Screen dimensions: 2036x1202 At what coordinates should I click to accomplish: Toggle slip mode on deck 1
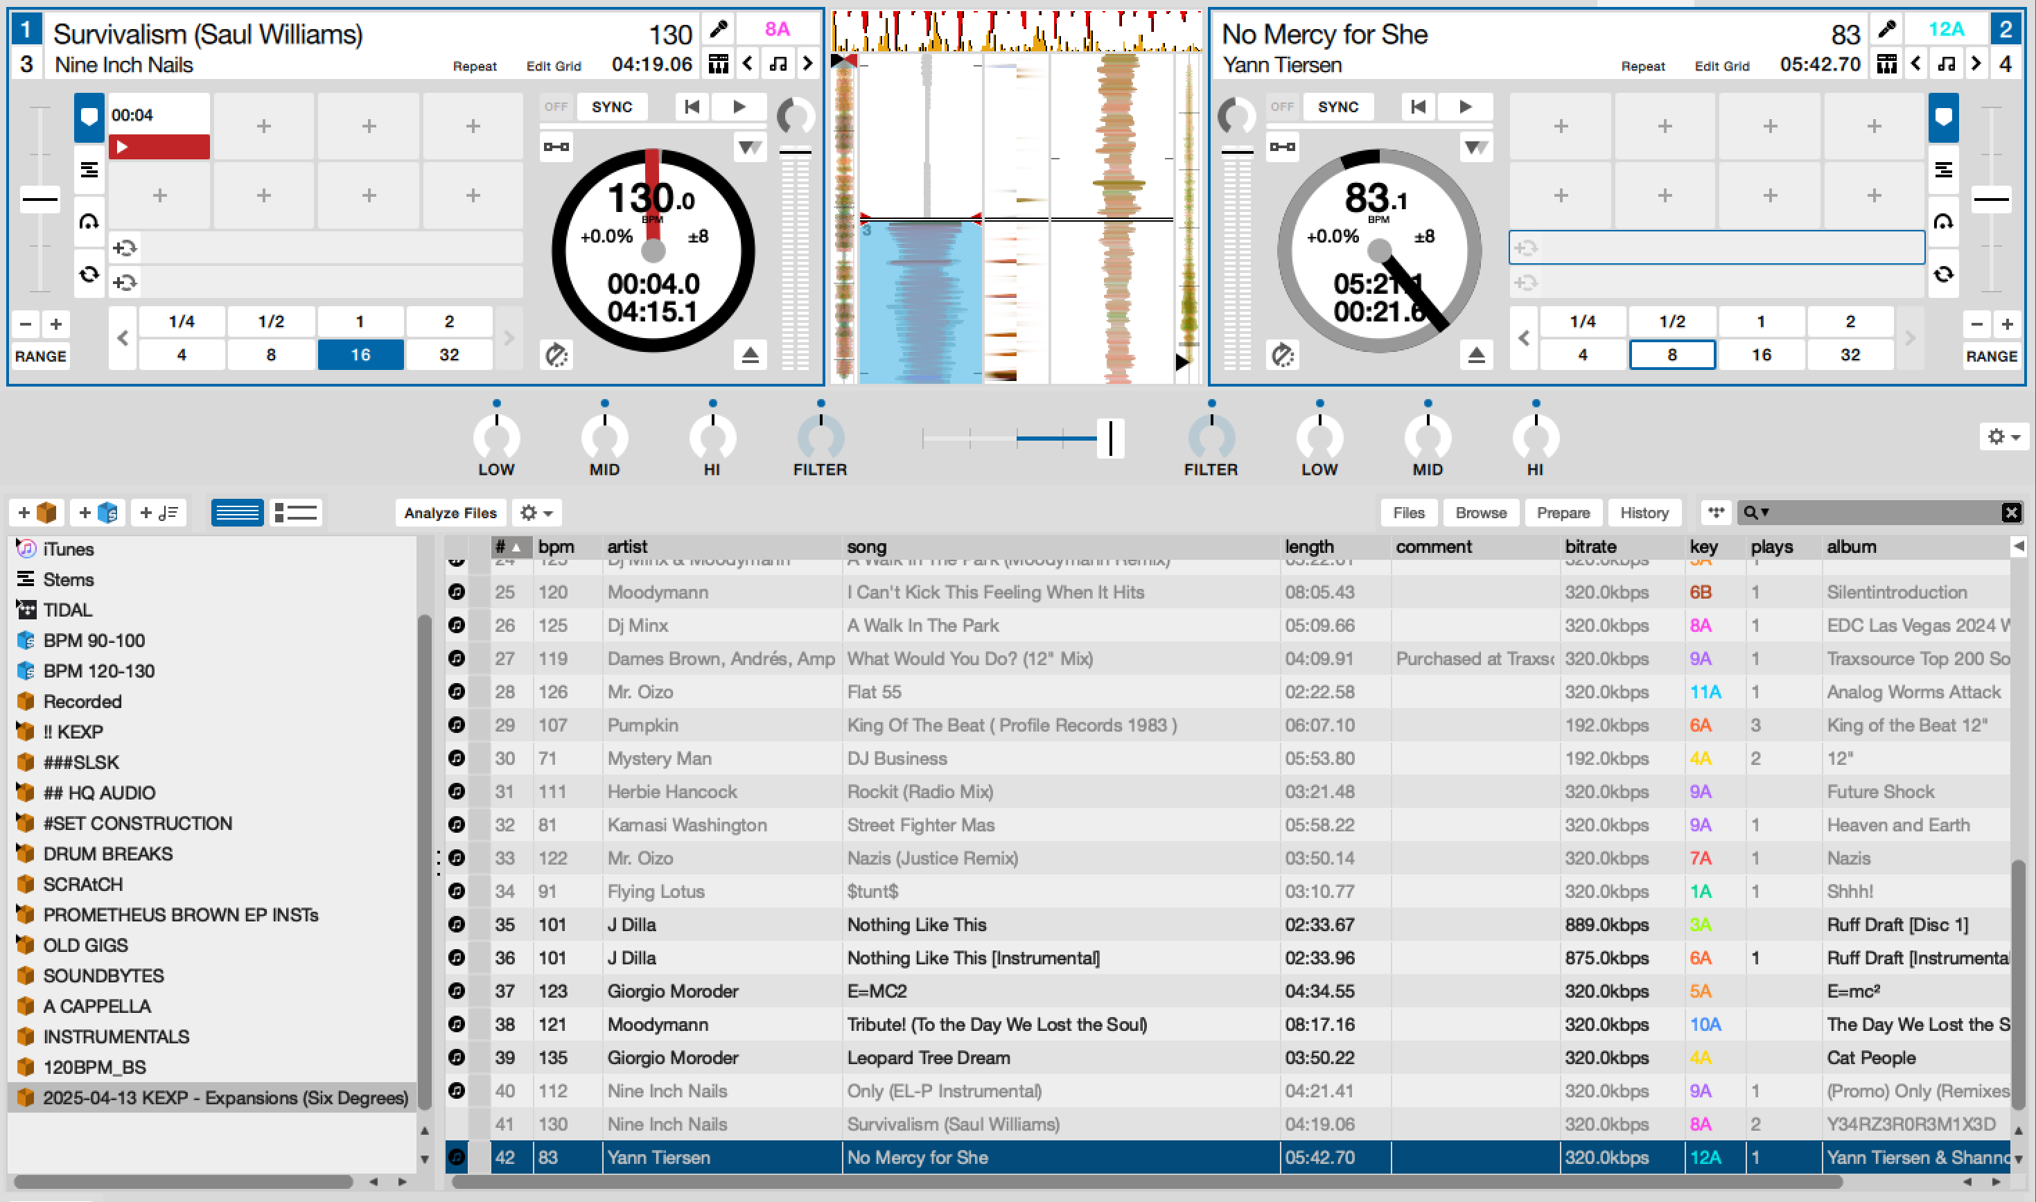pos(556,355)
